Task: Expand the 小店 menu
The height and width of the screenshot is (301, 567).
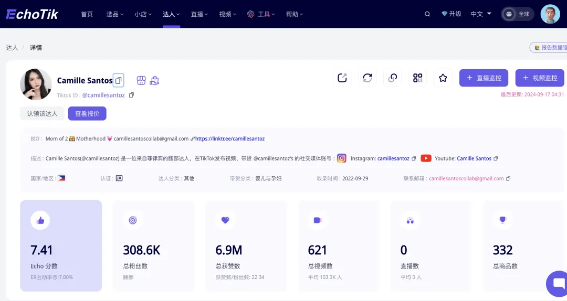Action: point(143,14)
